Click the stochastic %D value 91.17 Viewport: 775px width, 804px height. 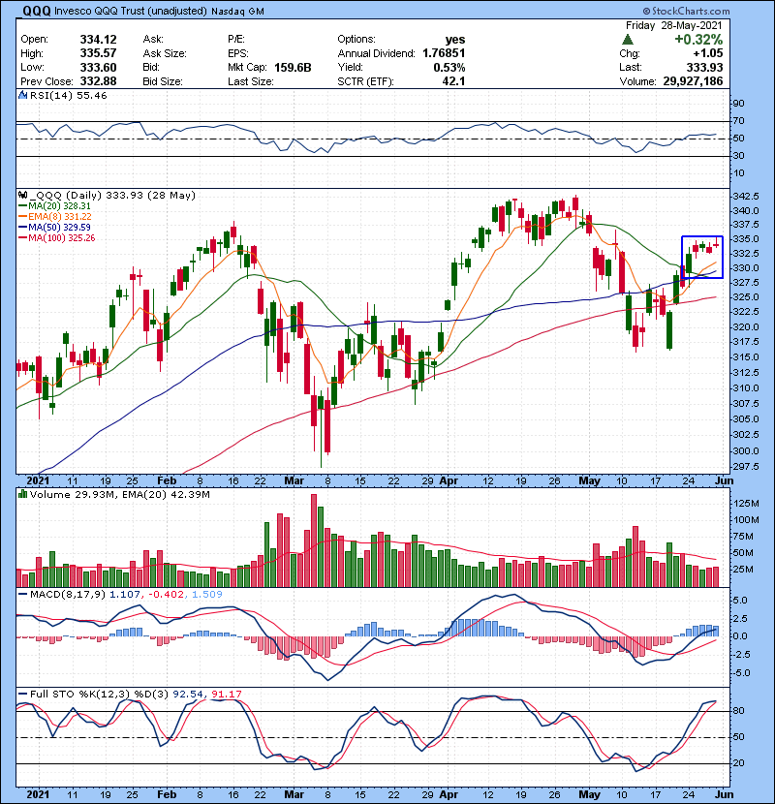[x=226, y=694]
